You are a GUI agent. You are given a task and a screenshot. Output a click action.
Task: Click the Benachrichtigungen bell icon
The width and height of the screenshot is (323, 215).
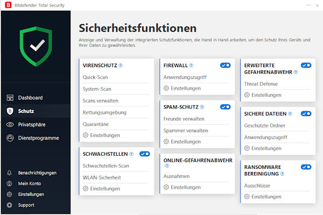pos(9,173)
